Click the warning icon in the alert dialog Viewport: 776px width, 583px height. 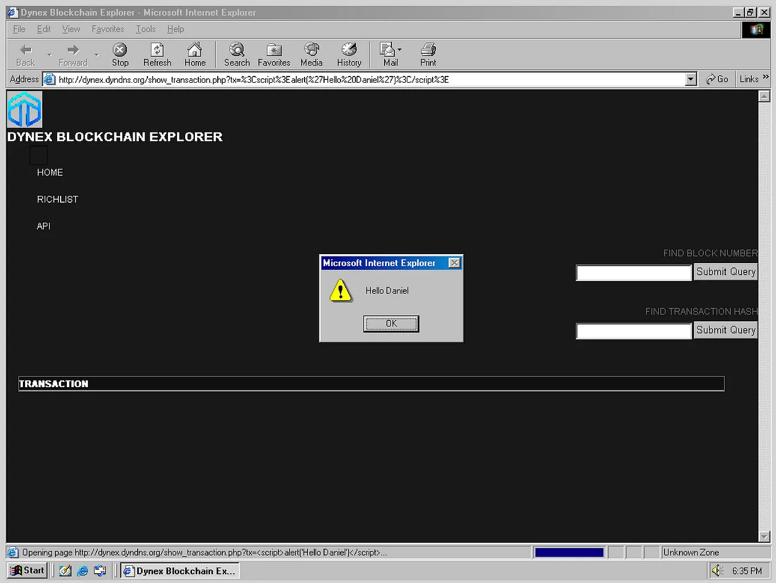click(341, 291)
